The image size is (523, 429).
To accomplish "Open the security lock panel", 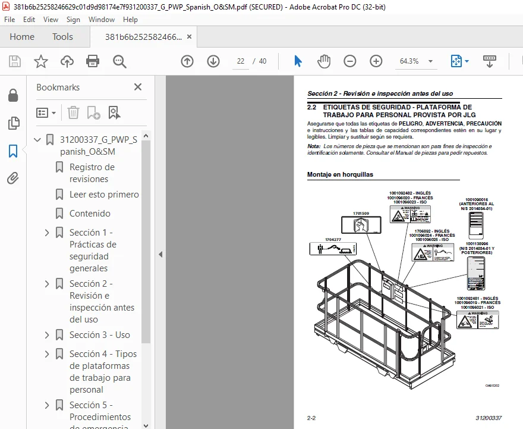I will coord(13,95).
